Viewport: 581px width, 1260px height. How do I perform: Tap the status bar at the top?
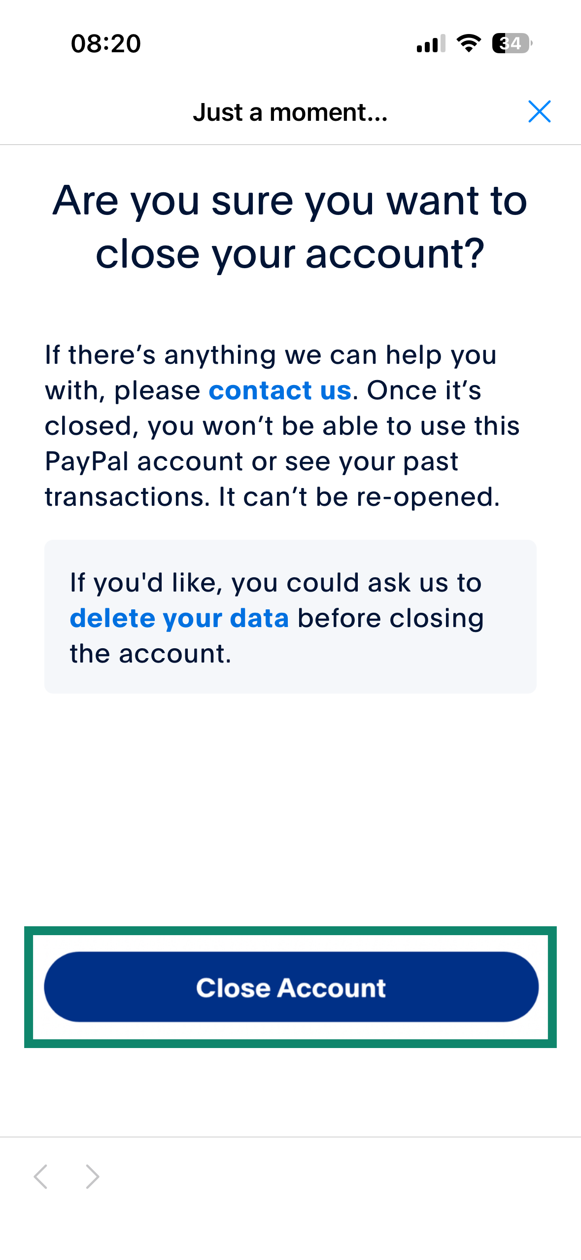click(x=290, y=44)
